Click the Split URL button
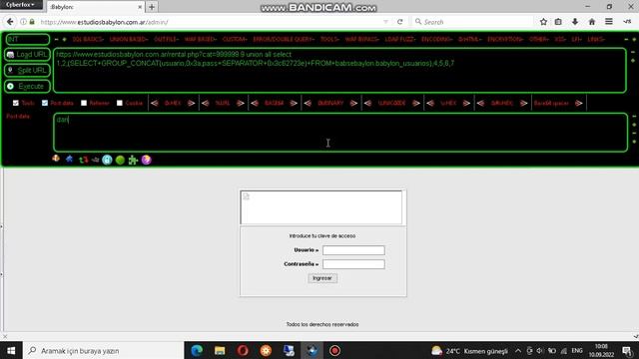Image resolution: width=639 pixels, height=359 pixels. coord(27,71)
